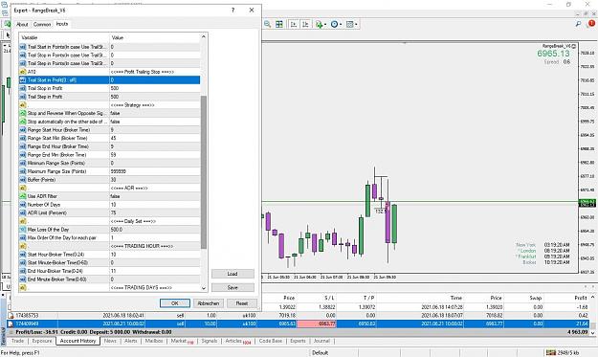Click the icon beside Use ADR filter row
The height and width of the screenshot is (357, 598).
tap(23, 196)
